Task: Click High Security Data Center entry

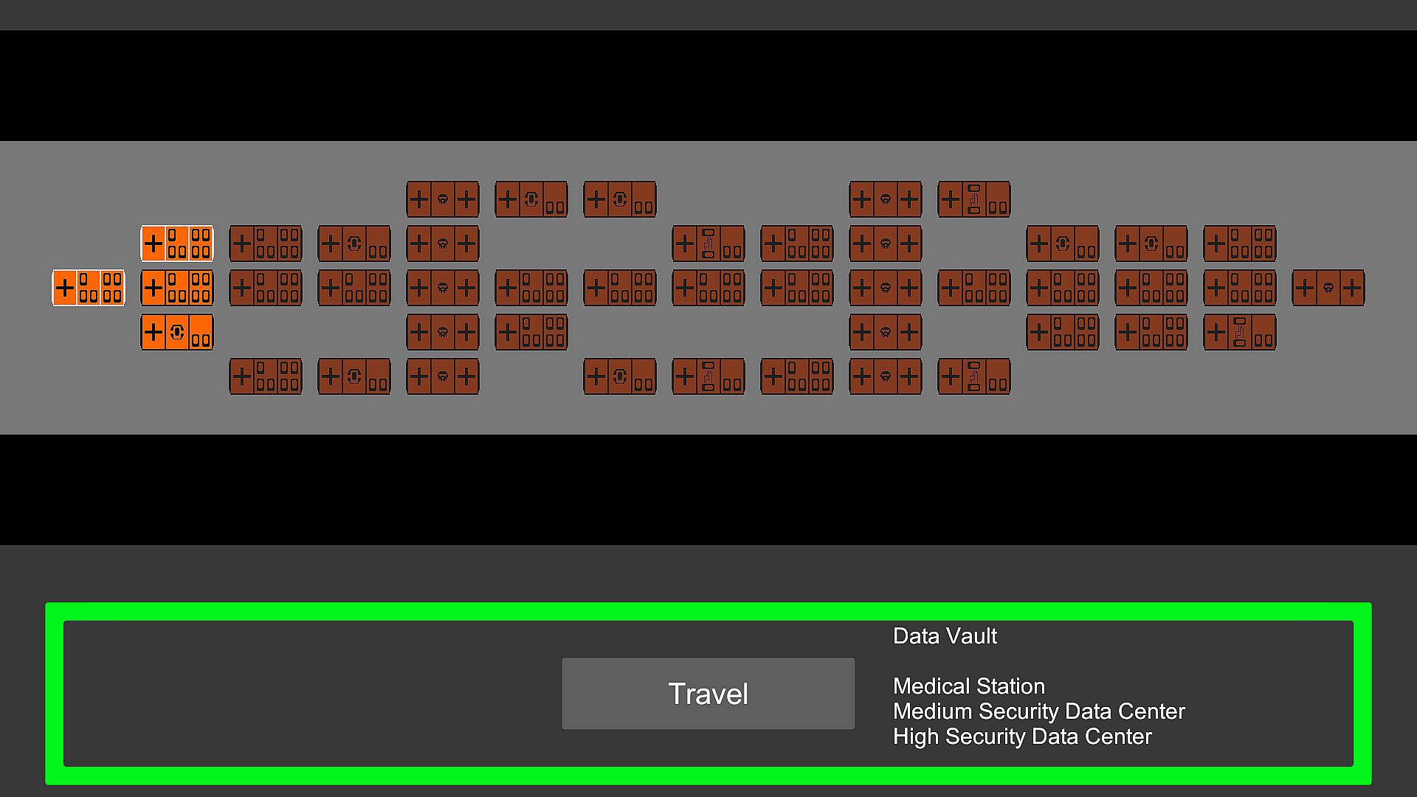Action: (1022, 736)
